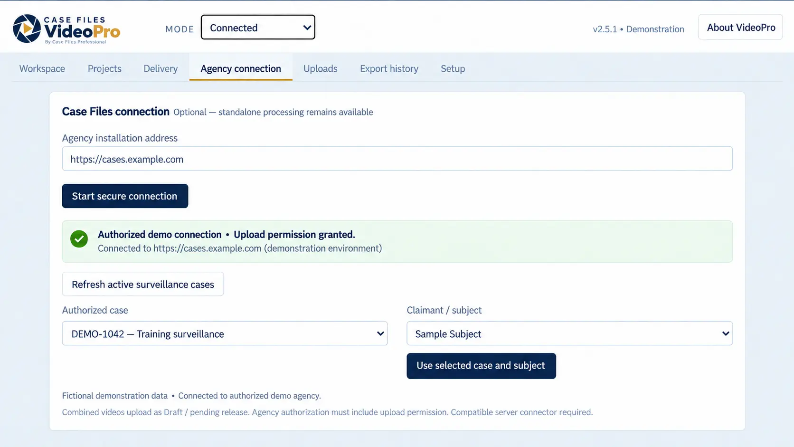Select the Agency connection tab
The height and width of the screenshot is (447, 794).
point(241,68)
